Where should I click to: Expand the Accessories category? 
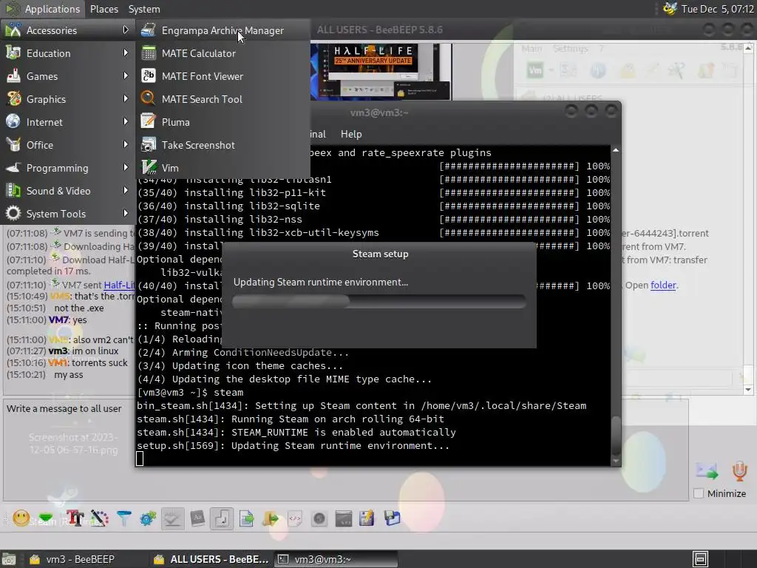pos(67,30)
